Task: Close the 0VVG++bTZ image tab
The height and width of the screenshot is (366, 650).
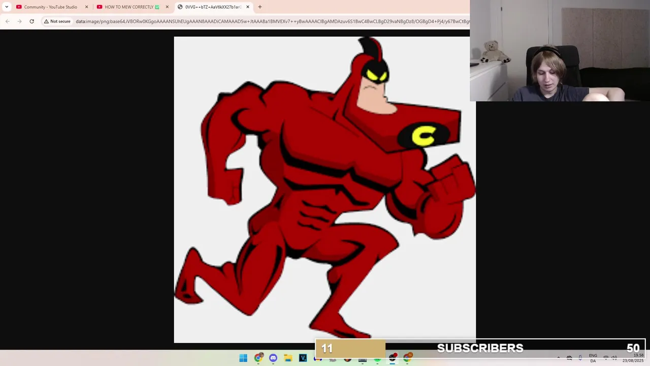Action: [x=248, y=7]
